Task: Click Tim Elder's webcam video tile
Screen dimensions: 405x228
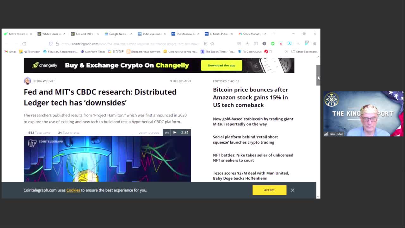Action: (363, 114)
